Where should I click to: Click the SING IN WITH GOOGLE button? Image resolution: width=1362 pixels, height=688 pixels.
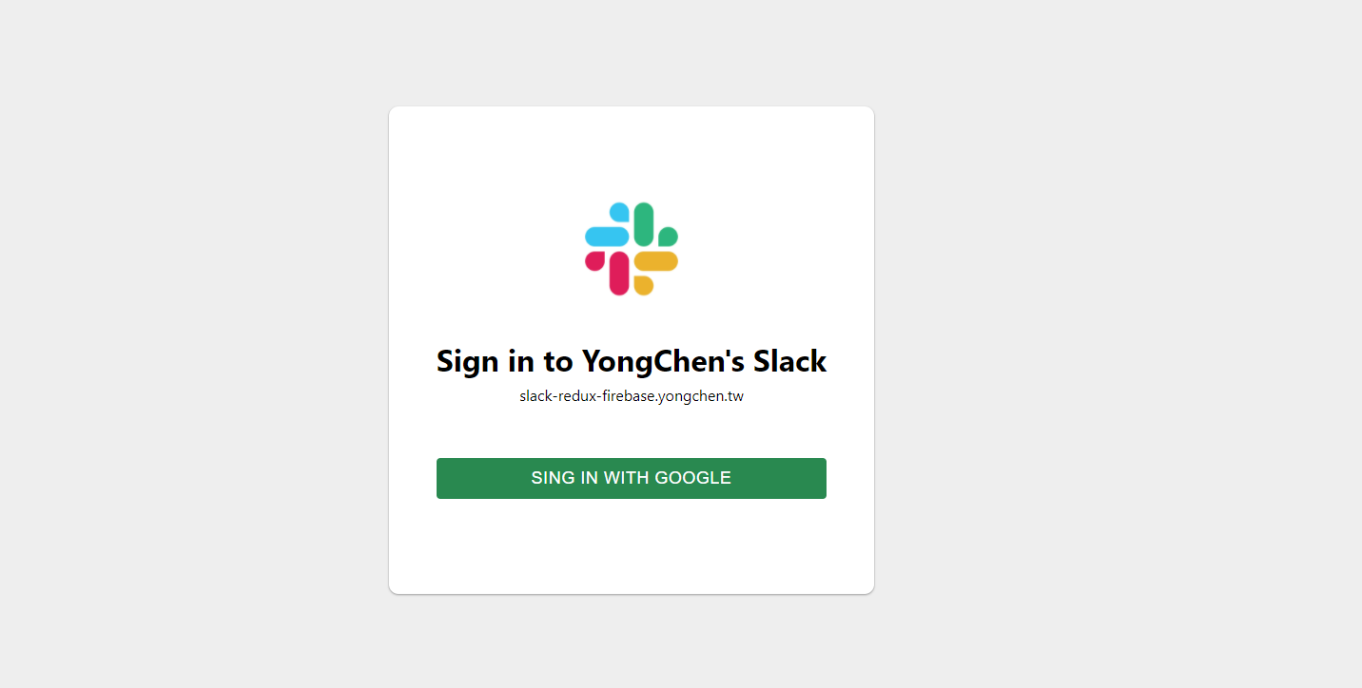point(632,478)
